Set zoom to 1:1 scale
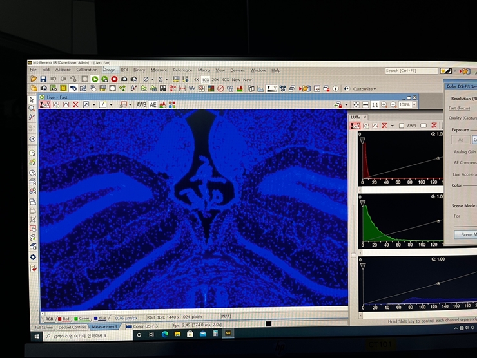The image size is (477, 358). 375,104
